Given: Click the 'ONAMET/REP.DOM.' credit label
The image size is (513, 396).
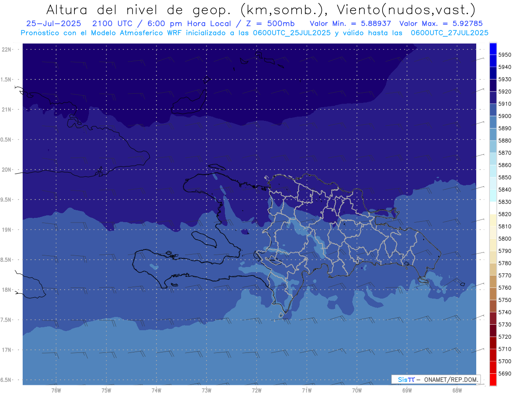Looking at the screenshot, I should (x=451, y=379).
